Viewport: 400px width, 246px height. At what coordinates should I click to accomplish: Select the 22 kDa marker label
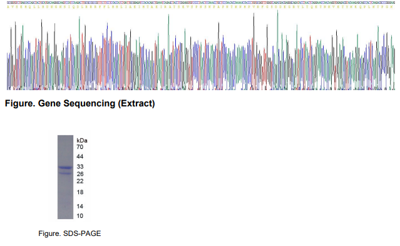click(x=80, y=181)
